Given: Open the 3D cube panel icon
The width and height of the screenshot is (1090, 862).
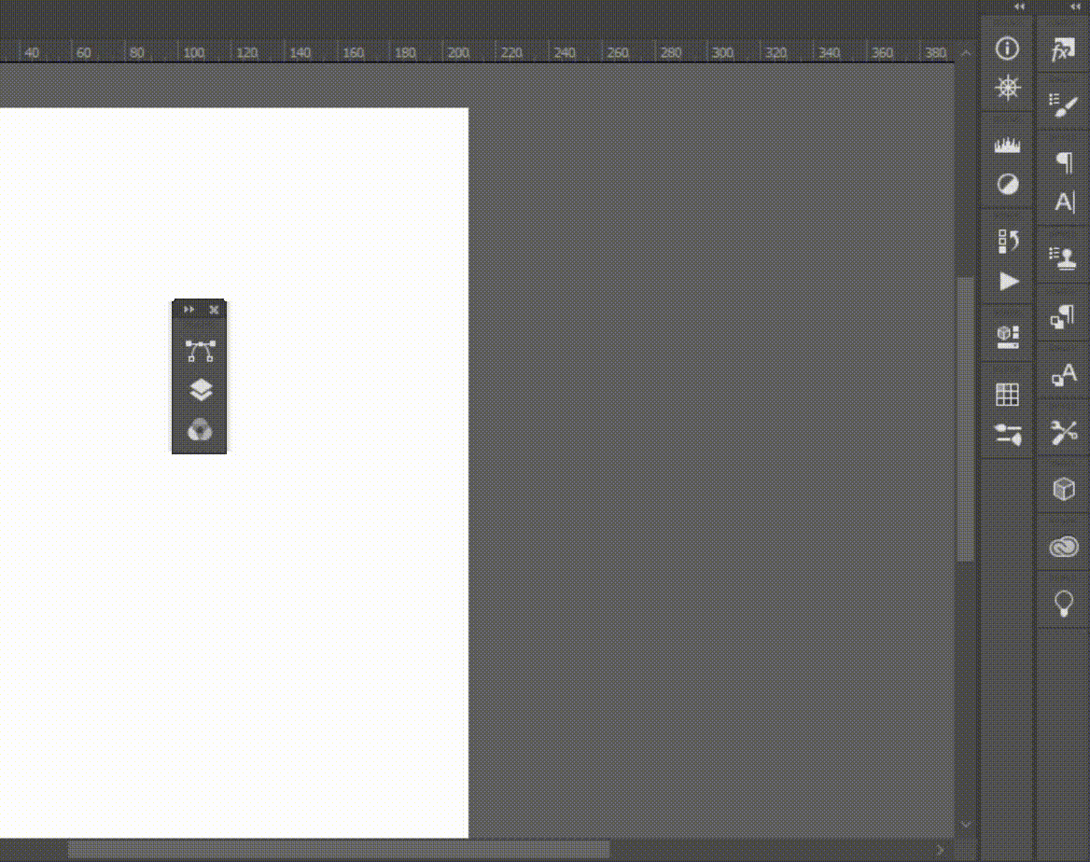Looking at the screenshot, I should [1064, 489].
